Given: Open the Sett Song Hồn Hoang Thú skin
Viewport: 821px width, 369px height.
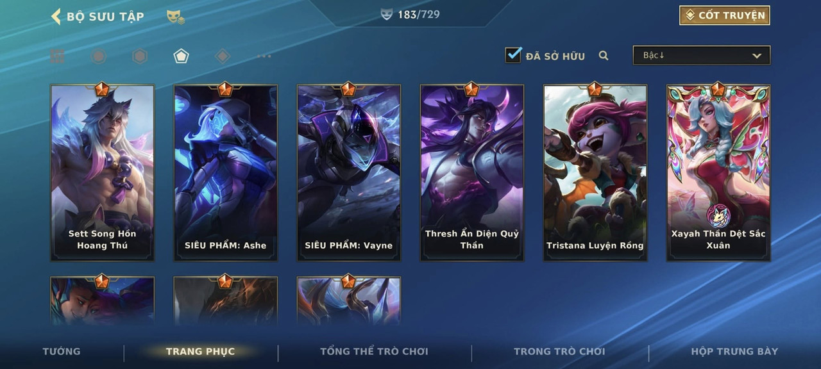Looking at the screenshot, I should click(x=103, y=173).
